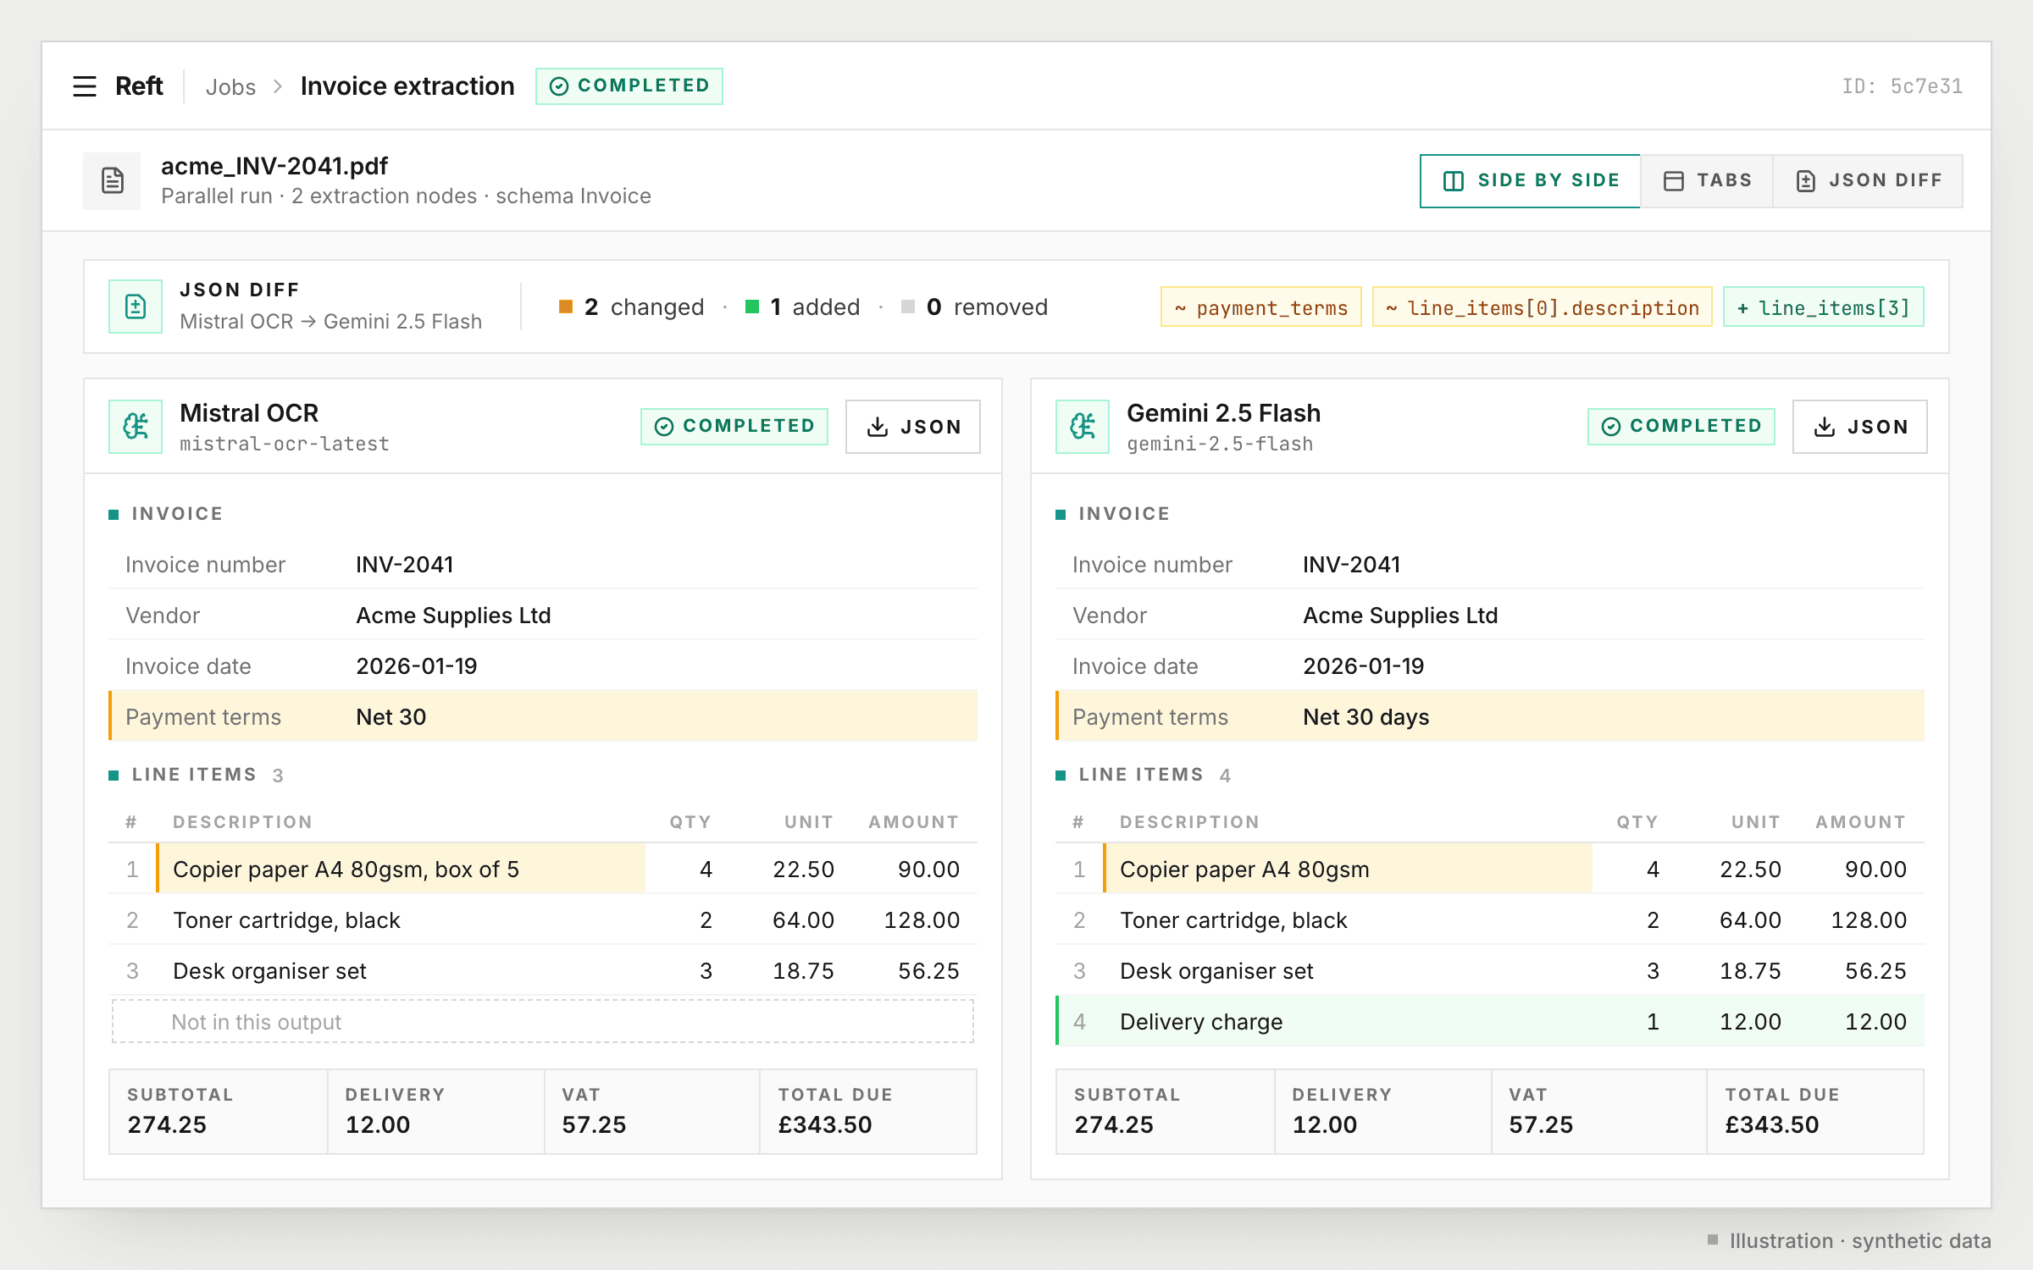Click the Mistral Total Due £343.50 value

point(825,1124)
